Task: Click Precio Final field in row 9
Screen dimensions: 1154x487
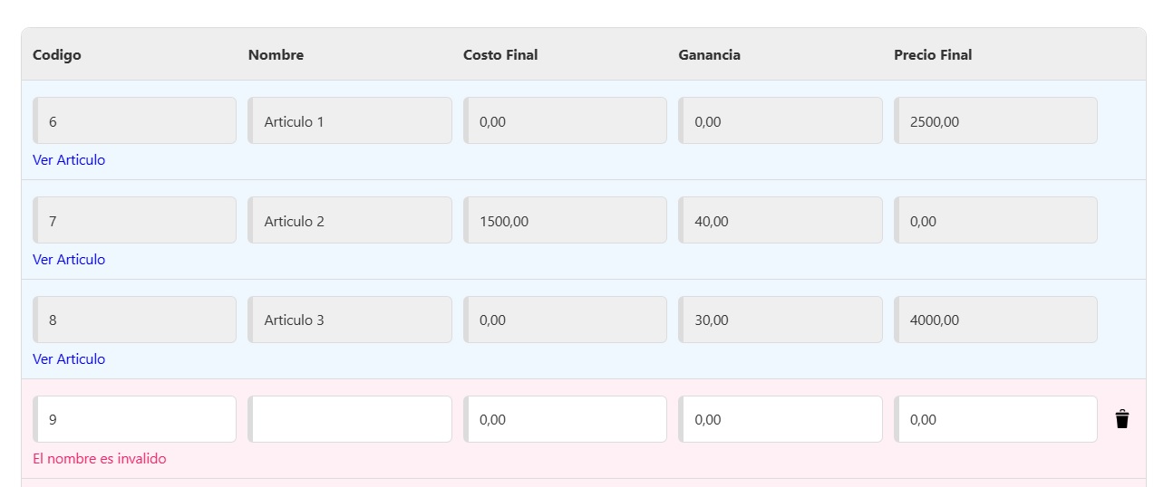Action: (995, 419)
